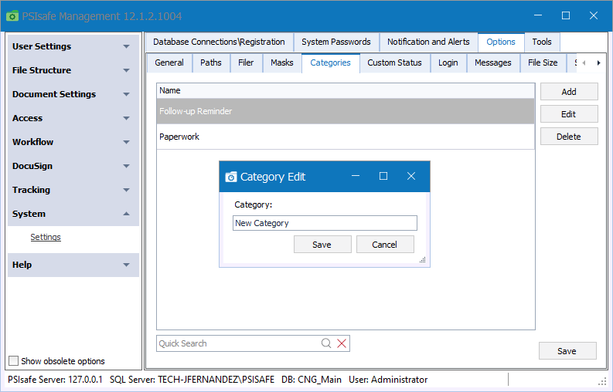Click the DB: CNG_Main status entry
The width and height of the screenshot is (613, 392).
[312, 380]
